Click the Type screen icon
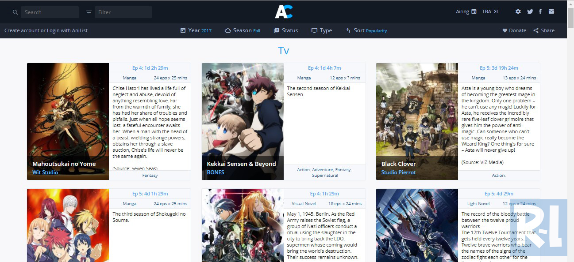The width and height of the screenshot is (574, 262). (314, 31)
